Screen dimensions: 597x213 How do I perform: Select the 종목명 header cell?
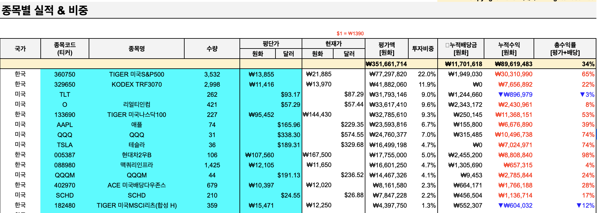pos(136,49)
